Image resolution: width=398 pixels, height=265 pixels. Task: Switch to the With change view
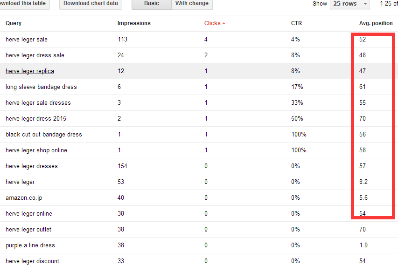click(192, 4)
